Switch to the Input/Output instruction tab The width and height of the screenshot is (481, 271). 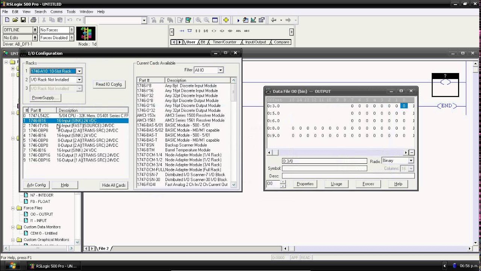point(256,42)
